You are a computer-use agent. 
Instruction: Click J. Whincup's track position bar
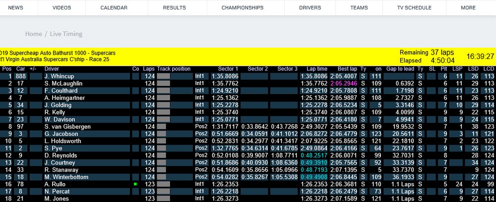164,76
